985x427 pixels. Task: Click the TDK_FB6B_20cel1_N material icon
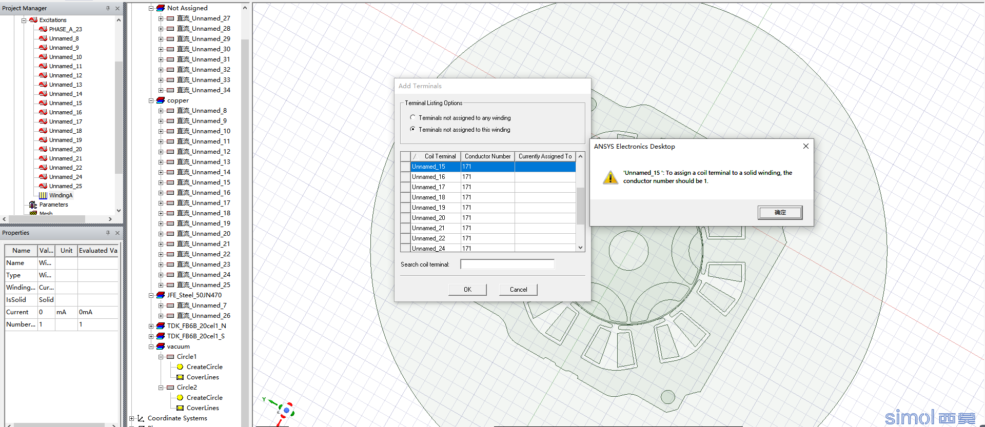161,326
